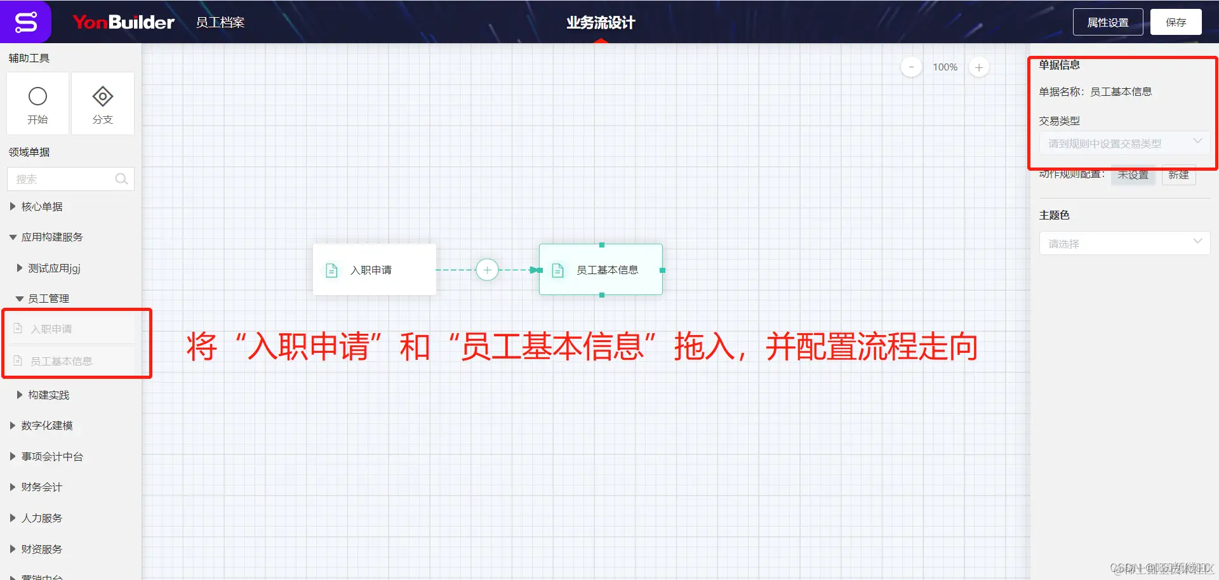
Task: Click 辅助工具 section heading
Action: 29,58
